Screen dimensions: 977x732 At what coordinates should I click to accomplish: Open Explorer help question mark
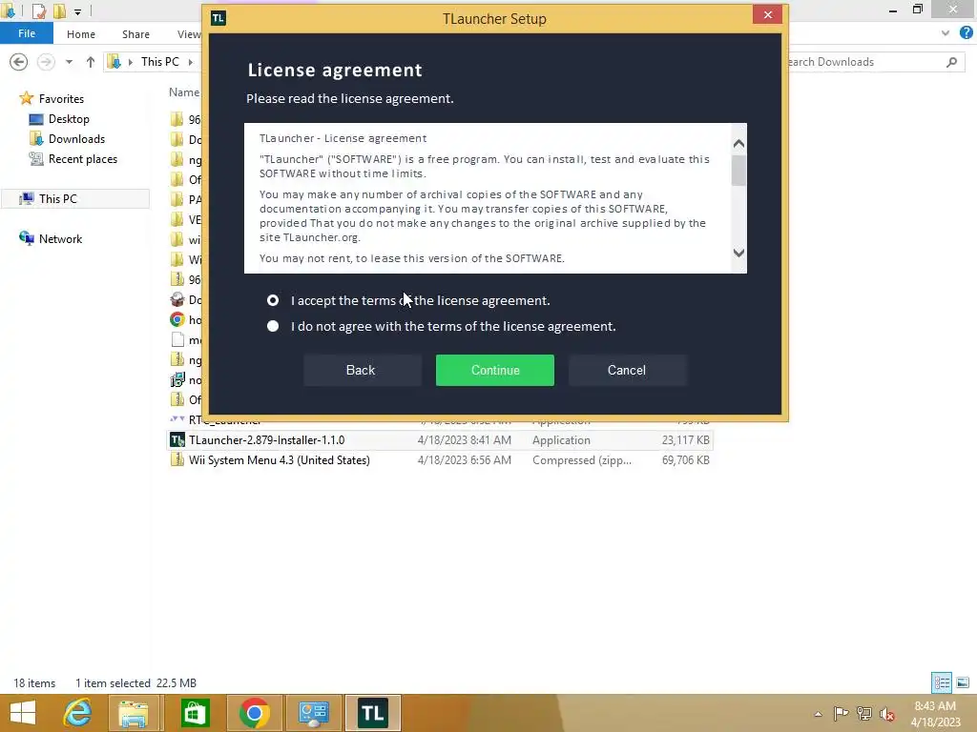967,33
